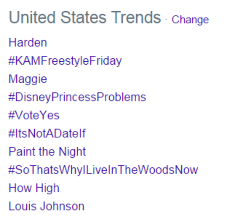Open the #KAMFreestyleFriday hashtag trend
240x219 pixels.
65,61
